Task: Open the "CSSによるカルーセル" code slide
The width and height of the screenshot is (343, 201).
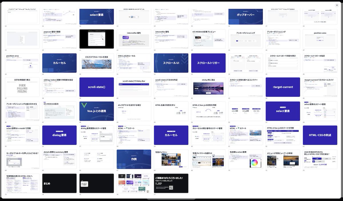Action: pos(134,63)
